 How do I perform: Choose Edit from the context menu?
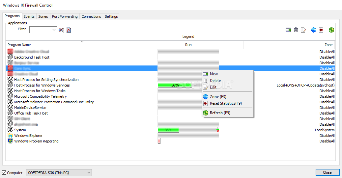coord(228,87)
